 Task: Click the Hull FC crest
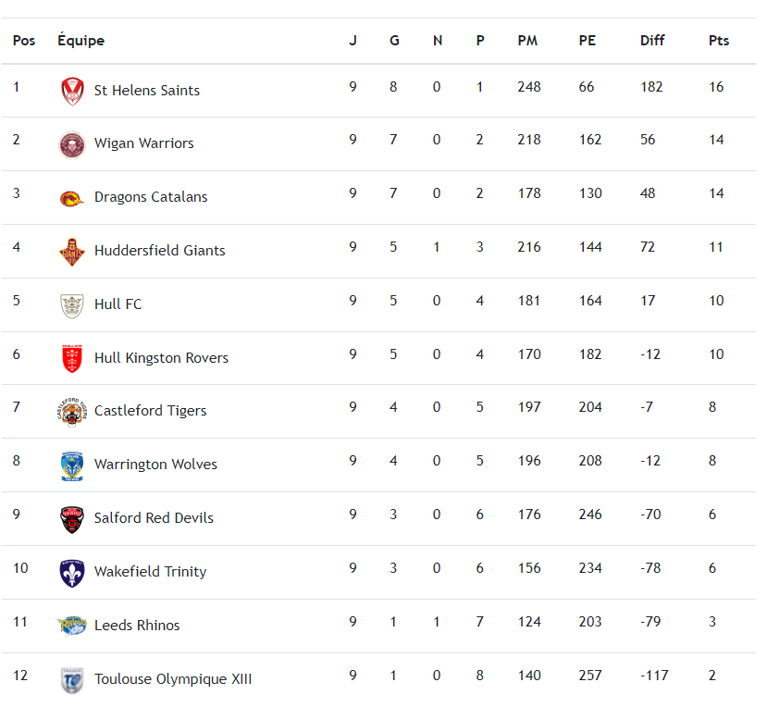[72, 304]
